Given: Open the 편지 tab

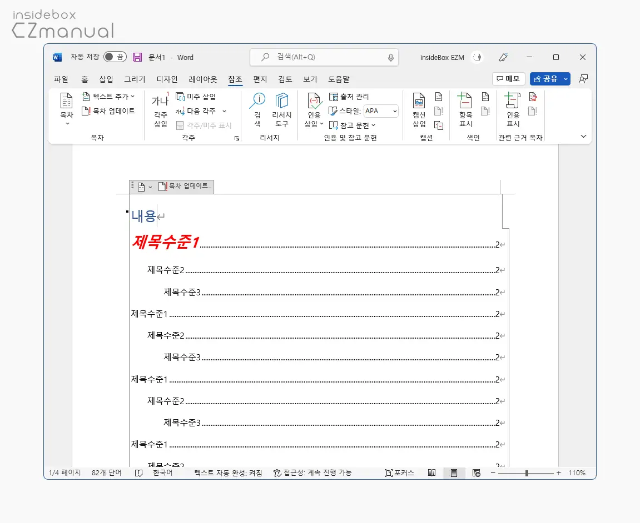Looking at the screenshot, I should [x=260, y=79].
